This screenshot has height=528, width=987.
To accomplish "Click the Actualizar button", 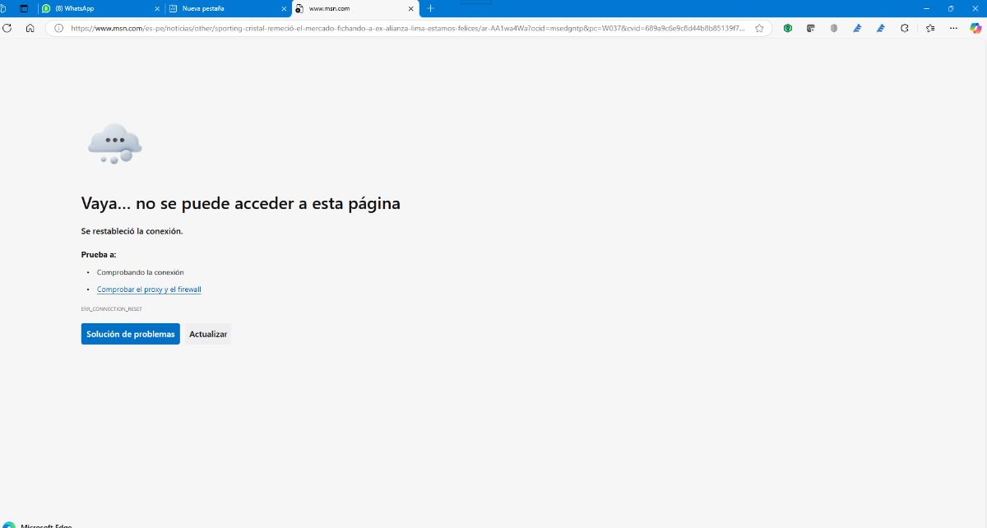I will click(208, 334).
